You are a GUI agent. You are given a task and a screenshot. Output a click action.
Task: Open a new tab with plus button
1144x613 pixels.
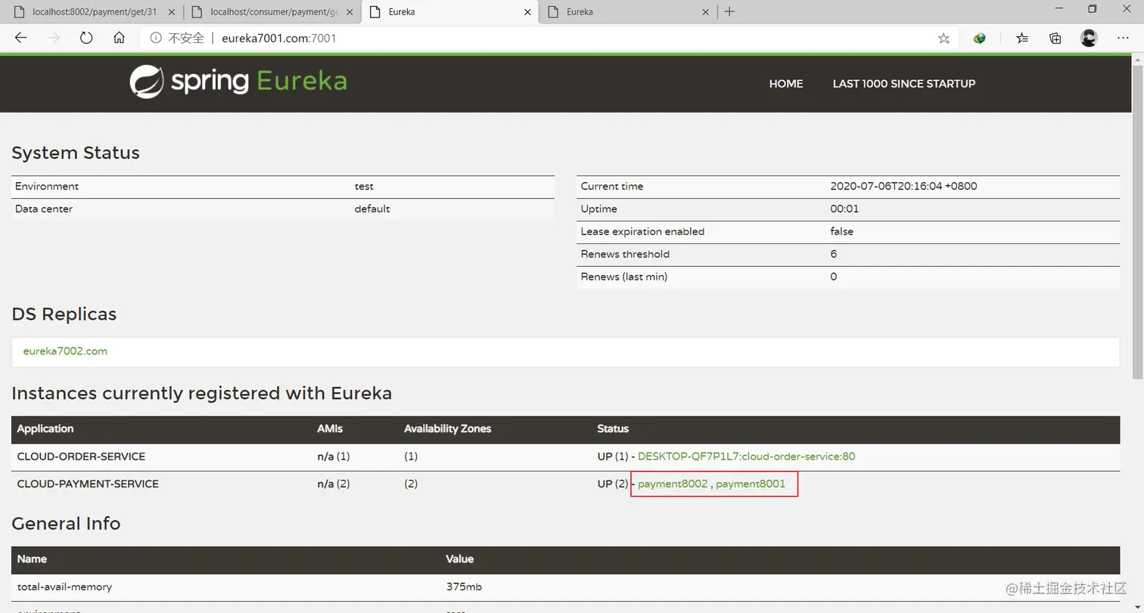click(729, 11)
